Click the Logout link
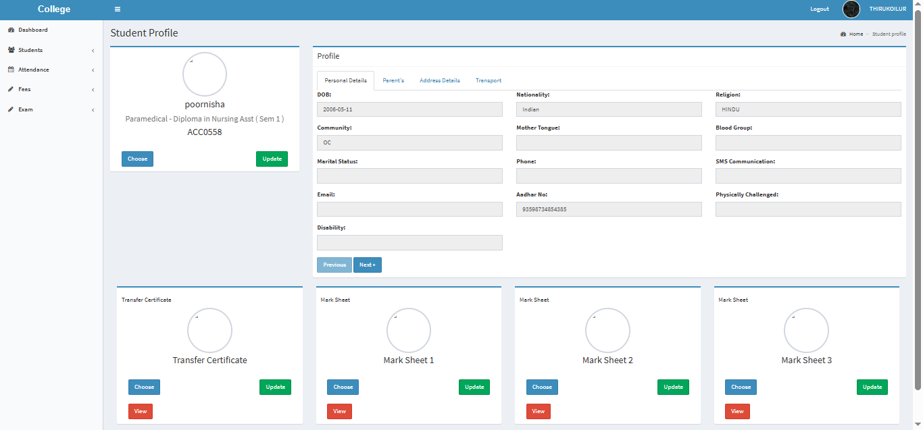This screenshot has height=430, width=923. coord(819,9)
